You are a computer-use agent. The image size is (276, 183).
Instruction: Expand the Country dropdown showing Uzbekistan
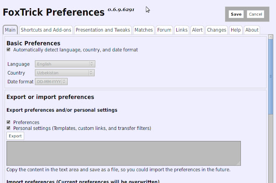(65, 73)
